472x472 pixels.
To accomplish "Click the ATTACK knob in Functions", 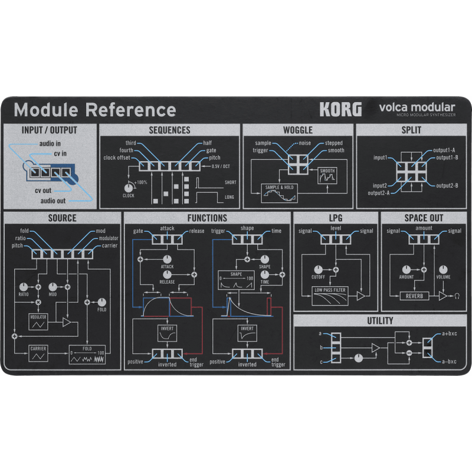I will 167,259.
